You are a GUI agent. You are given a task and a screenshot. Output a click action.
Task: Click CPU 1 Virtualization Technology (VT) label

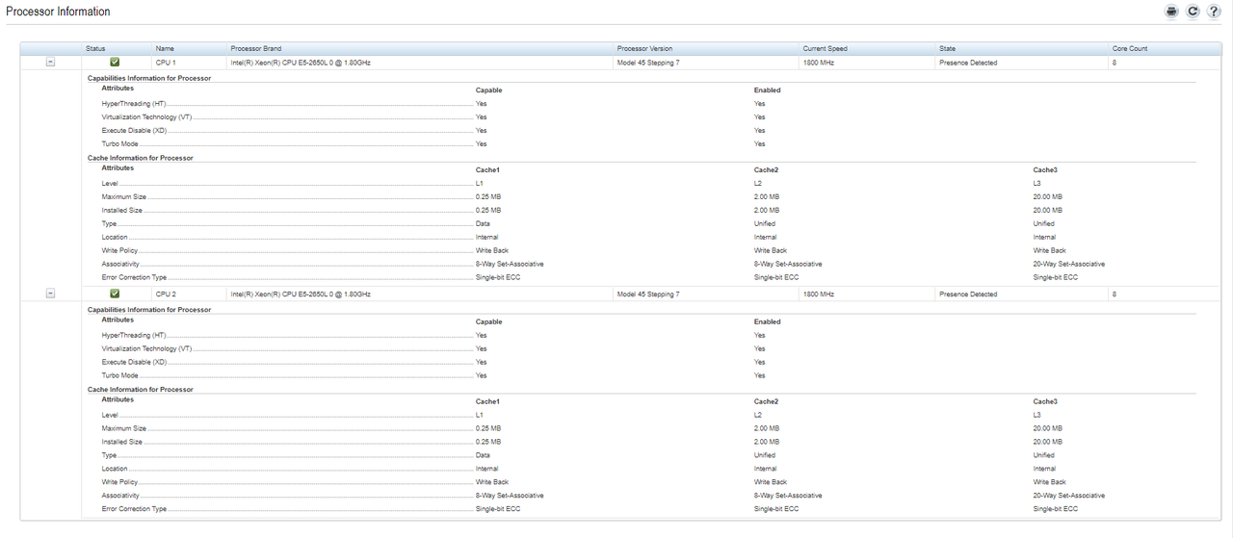click(x=146, y=116)
